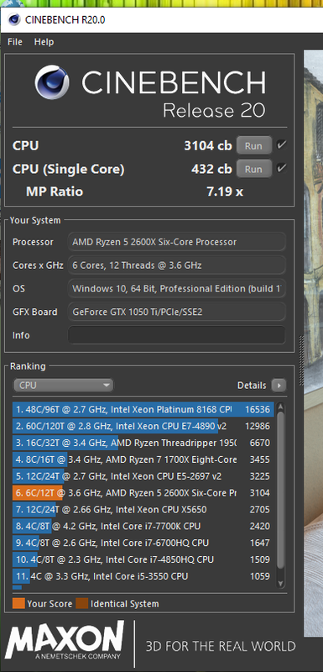323x672 pixels.
Task: Click the Cores x GHz value field
Action: point(176,265)
